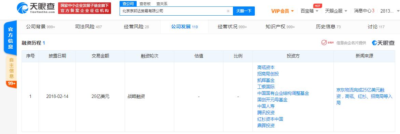Open the 天眼企服 dropdown menu
The width and height of the screenshot is (400, 134).
(336, 11)
